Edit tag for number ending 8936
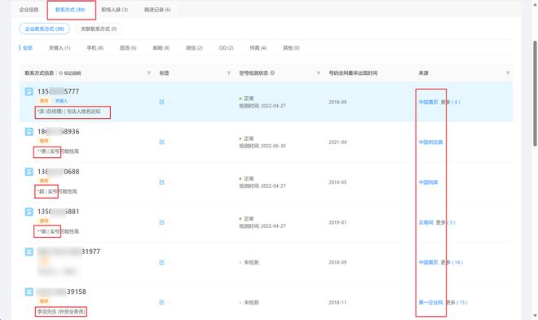 (x=162, y=142)
